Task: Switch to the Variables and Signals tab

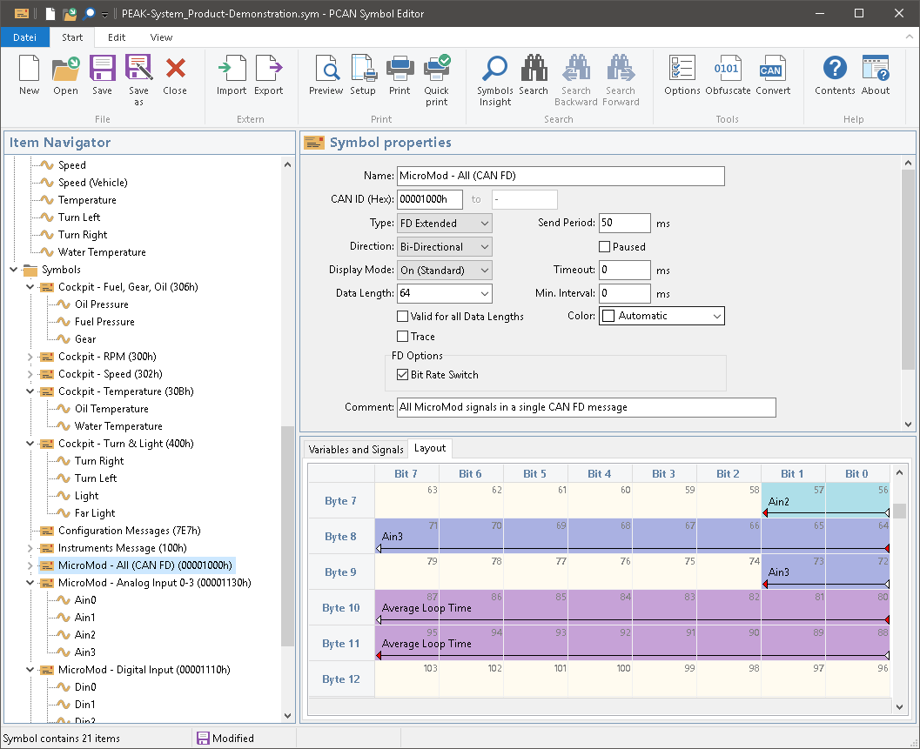Action: [356, 450]
